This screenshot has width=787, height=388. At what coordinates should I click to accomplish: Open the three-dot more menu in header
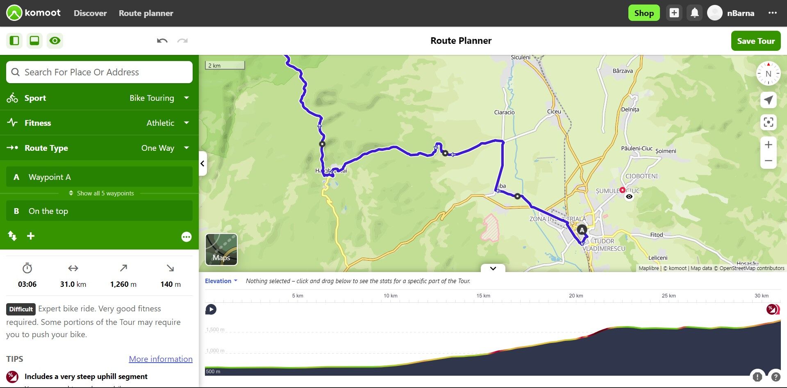(x=773, y=13)
